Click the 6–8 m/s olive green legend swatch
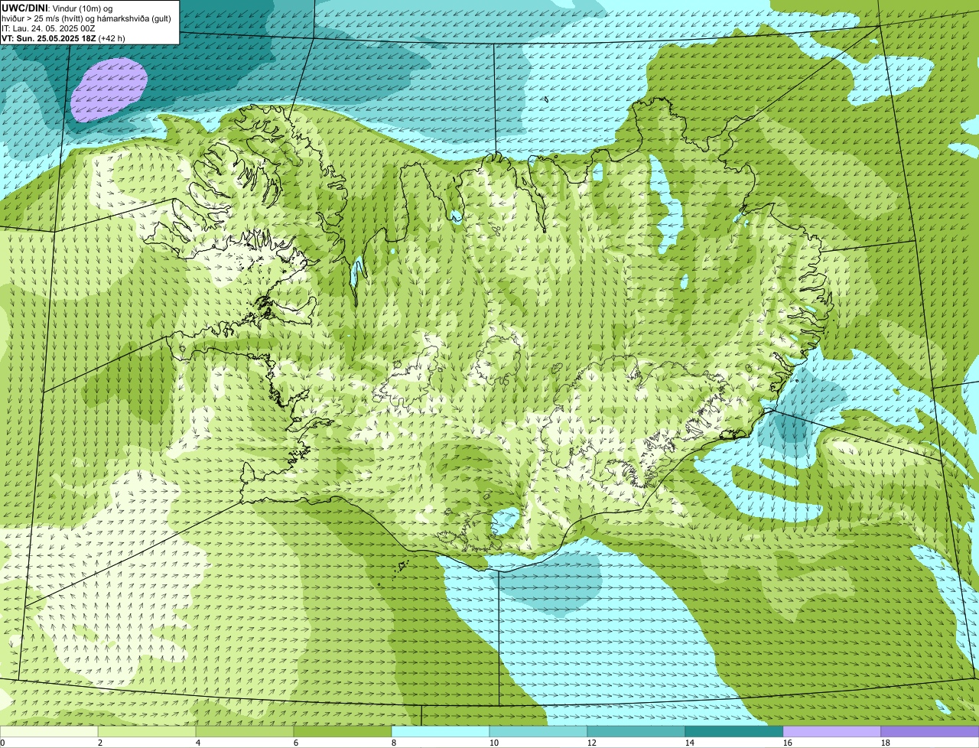 (343, 731)
